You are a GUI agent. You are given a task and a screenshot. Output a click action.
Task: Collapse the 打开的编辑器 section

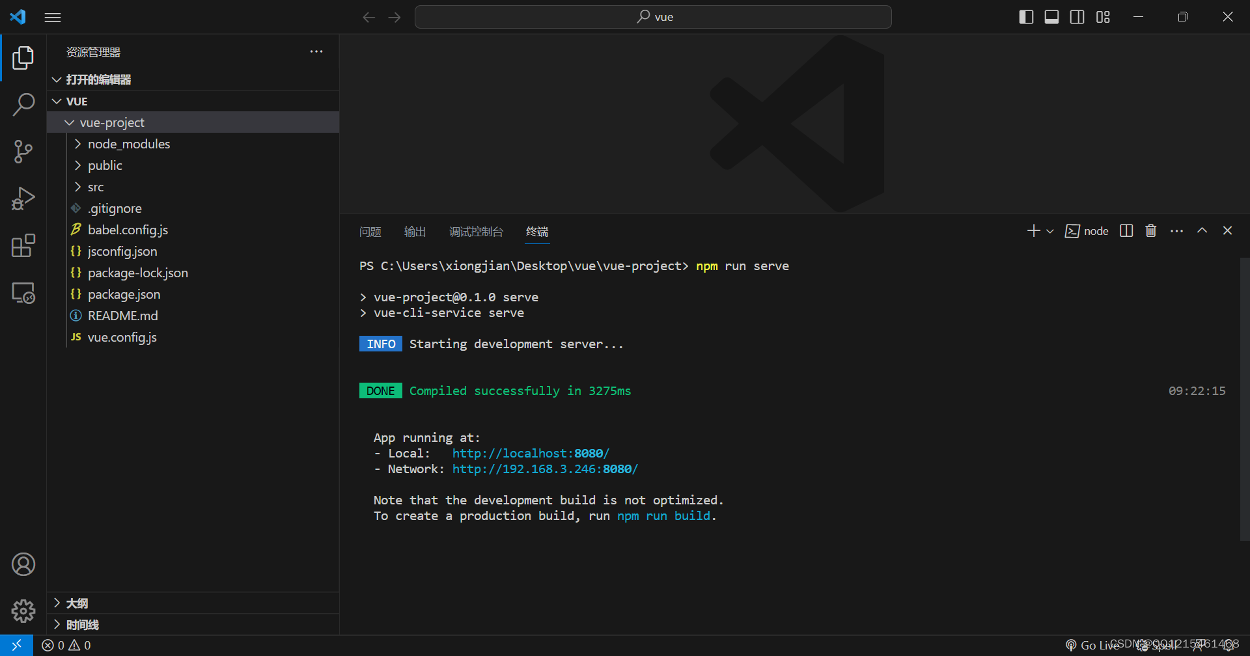pyautogui.click(x=193, y=79)
